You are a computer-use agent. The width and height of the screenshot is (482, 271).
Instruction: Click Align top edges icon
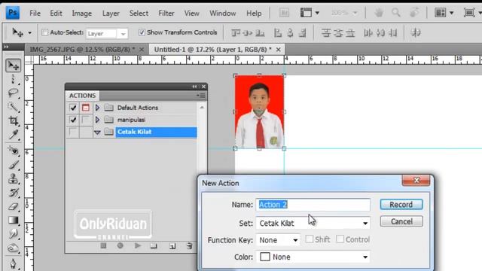(x=236, y=32)
